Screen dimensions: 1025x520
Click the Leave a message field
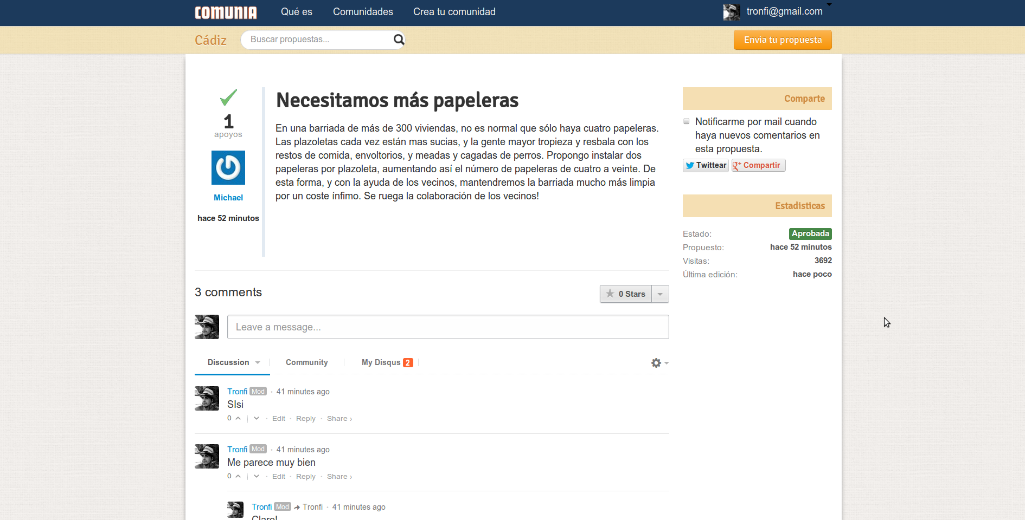[x=448, y=327]
